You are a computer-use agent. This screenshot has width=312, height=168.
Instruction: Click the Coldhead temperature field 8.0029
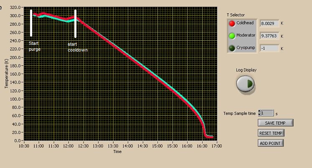coord(269,23)
